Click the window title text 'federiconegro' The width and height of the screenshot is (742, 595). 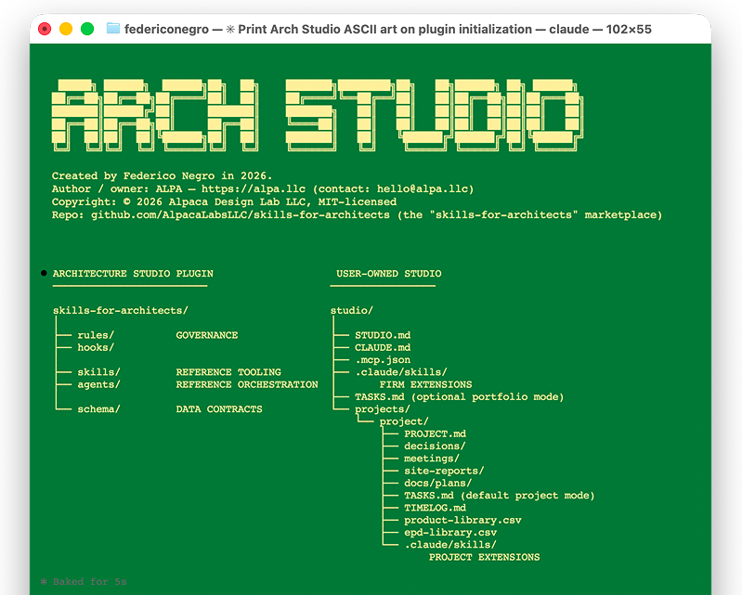[x=166, y=30]
